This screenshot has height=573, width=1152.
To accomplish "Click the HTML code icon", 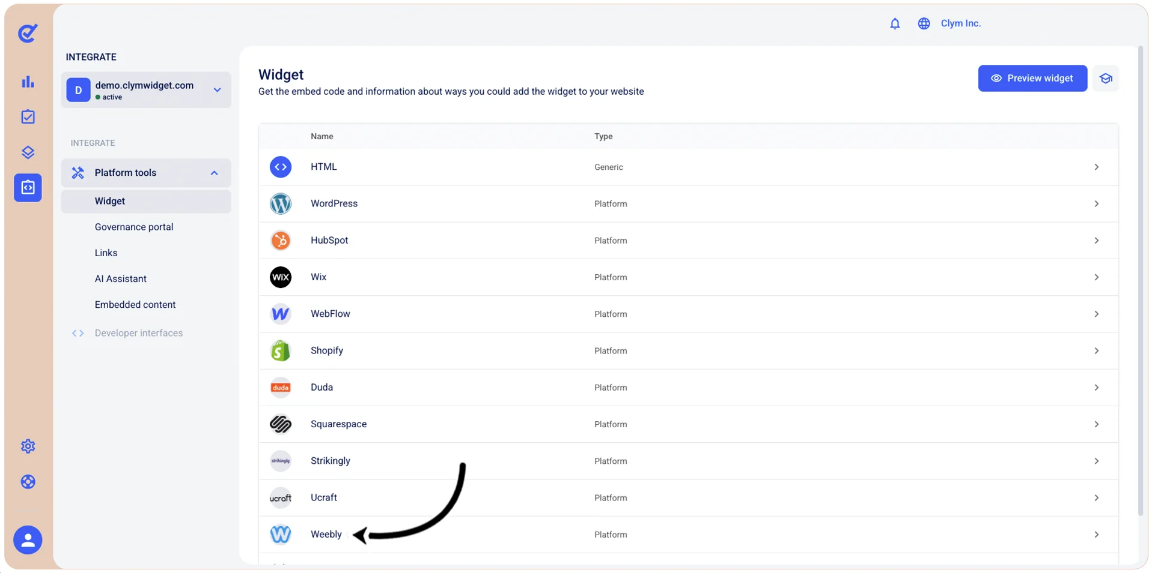I will pyautogui.click(x=281, y=167).
